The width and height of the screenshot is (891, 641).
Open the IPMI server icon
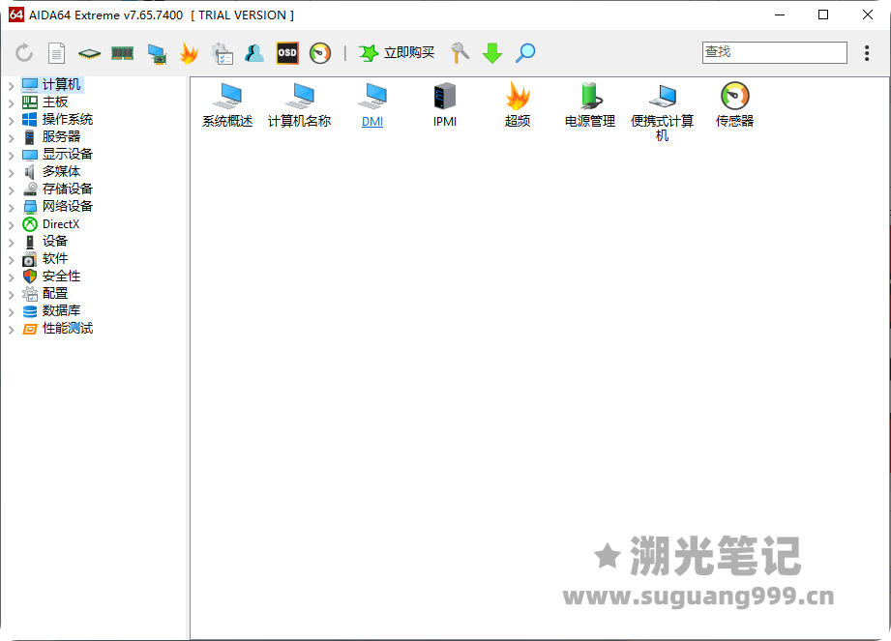445,105
